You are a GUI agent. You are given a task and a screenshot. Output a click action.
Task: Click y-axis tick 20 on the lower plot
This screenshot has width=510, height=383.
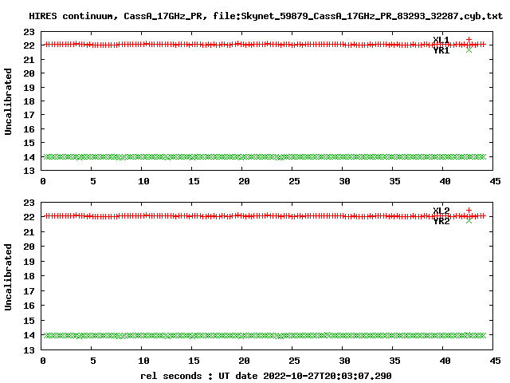(29, 247)
